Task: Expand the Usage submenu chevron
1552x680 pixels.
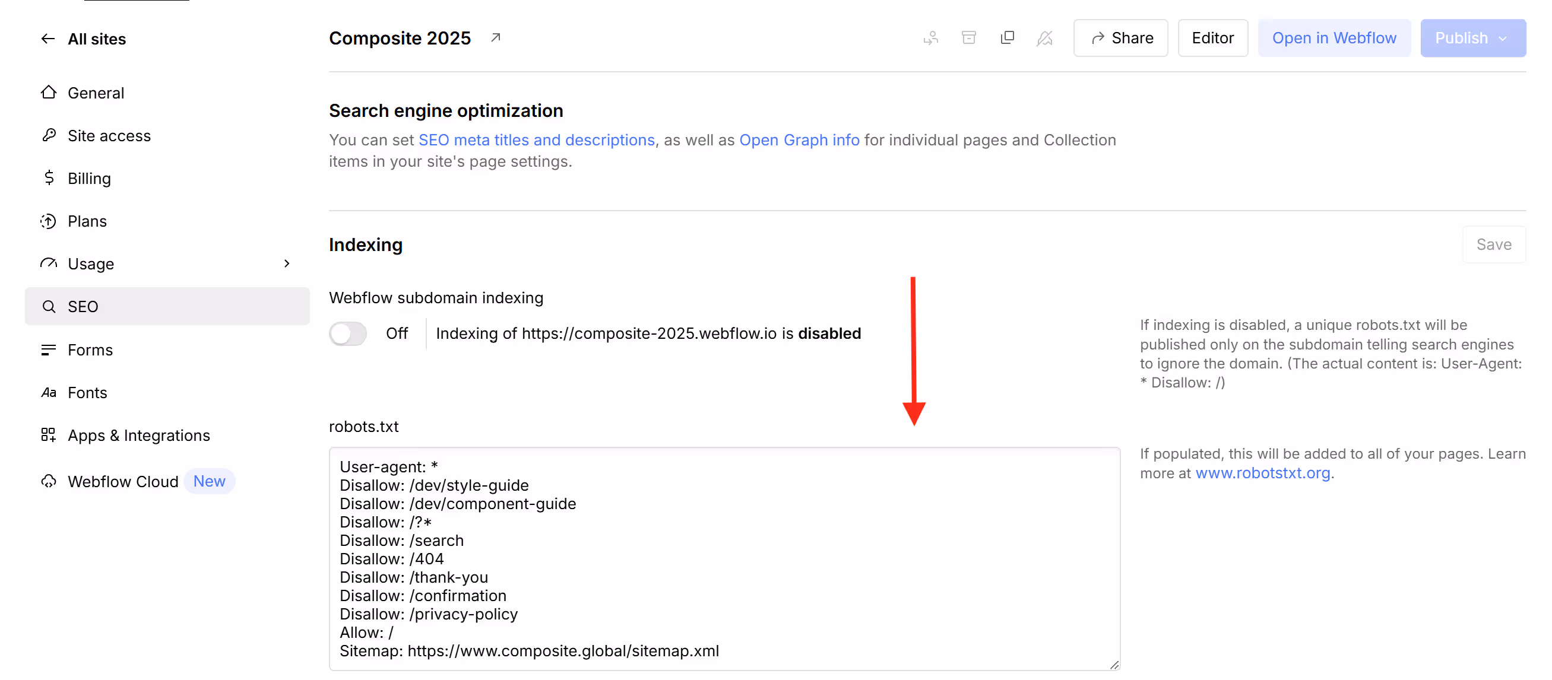Action: coord(287,264)
